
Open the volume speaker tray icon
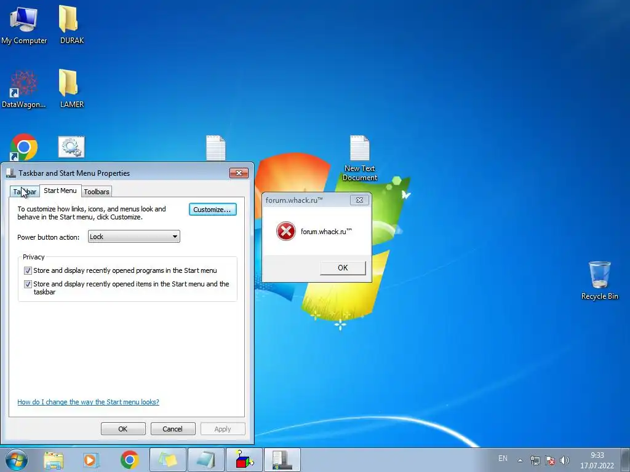[x=565, y=460]
